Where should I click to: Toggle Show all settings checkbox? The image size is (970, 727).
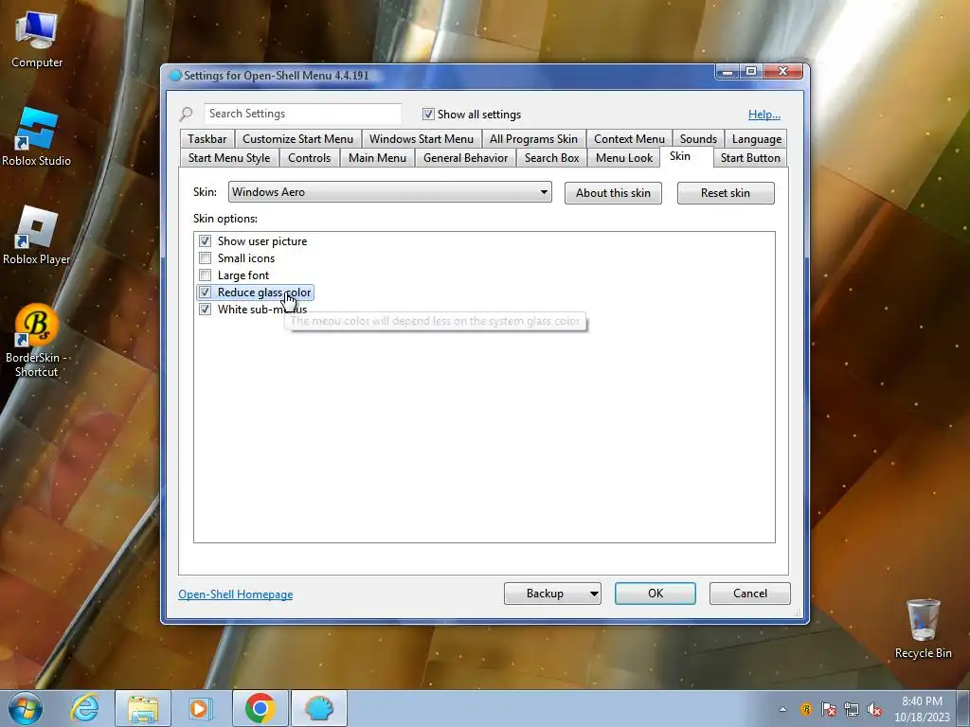(428, 115)
